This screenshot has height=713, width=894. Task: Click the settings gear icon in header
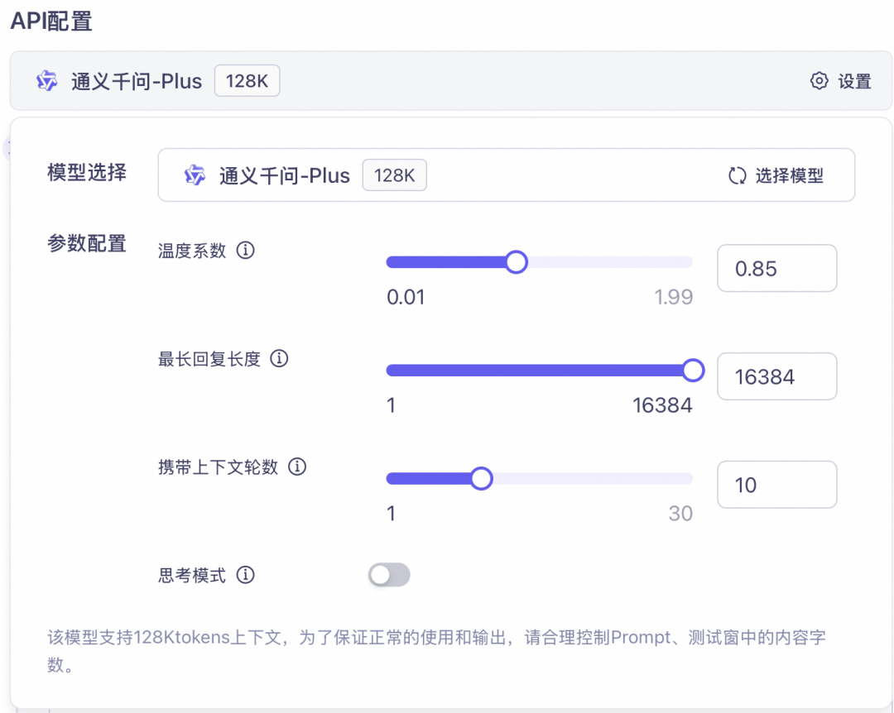(x=819, y=81)
